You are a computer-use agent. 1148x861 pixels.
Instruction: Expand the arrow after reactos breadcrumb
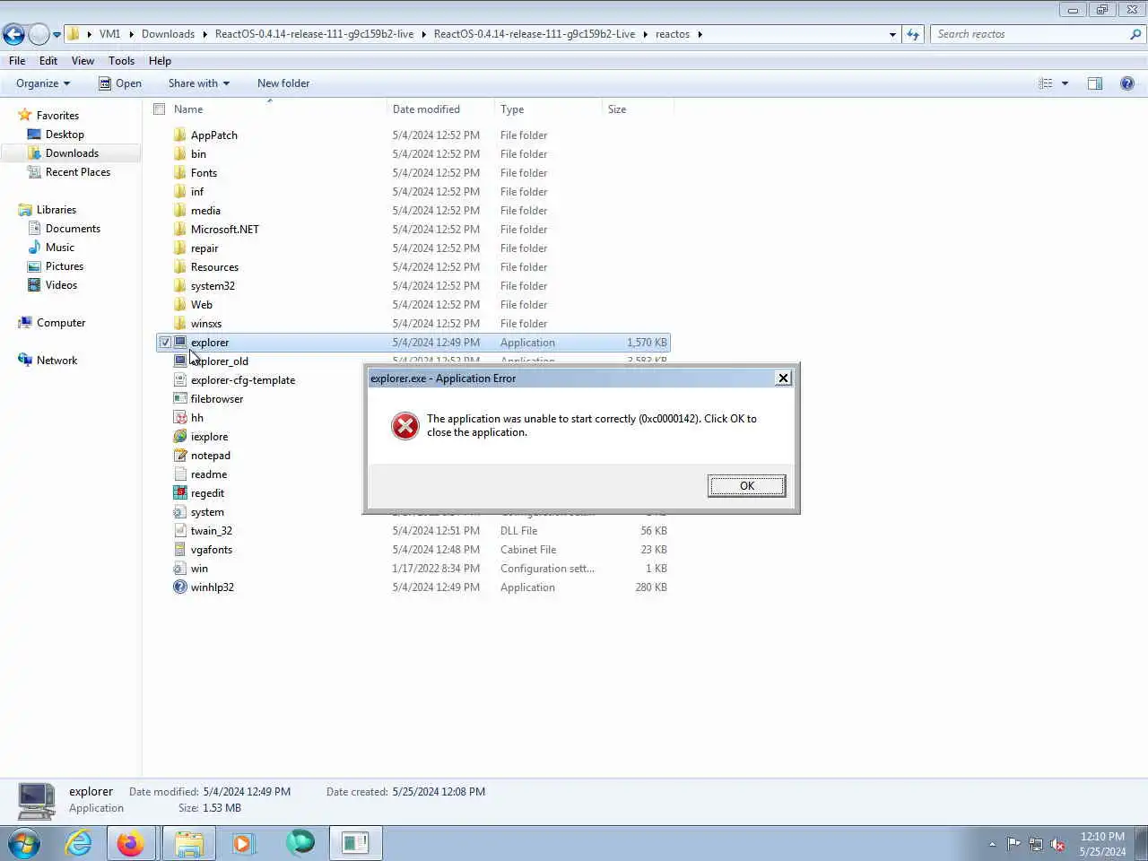point(700,34)
